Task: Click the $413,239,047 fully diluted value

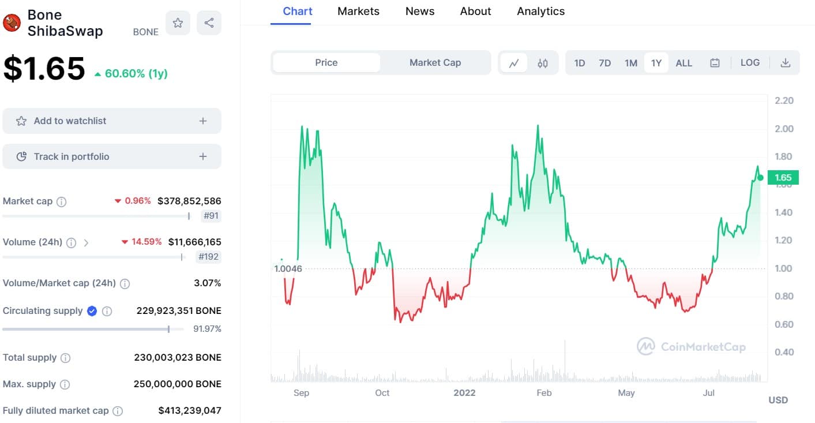Action: coord(190,411)
